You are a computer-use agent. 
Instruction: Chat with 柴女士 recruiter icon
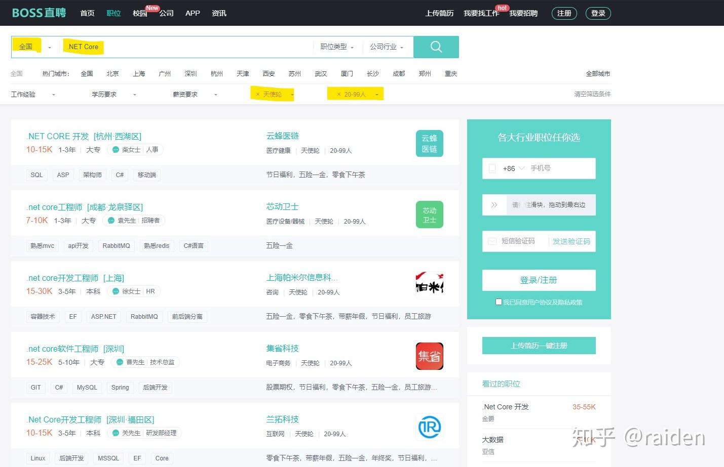(116, 150)
